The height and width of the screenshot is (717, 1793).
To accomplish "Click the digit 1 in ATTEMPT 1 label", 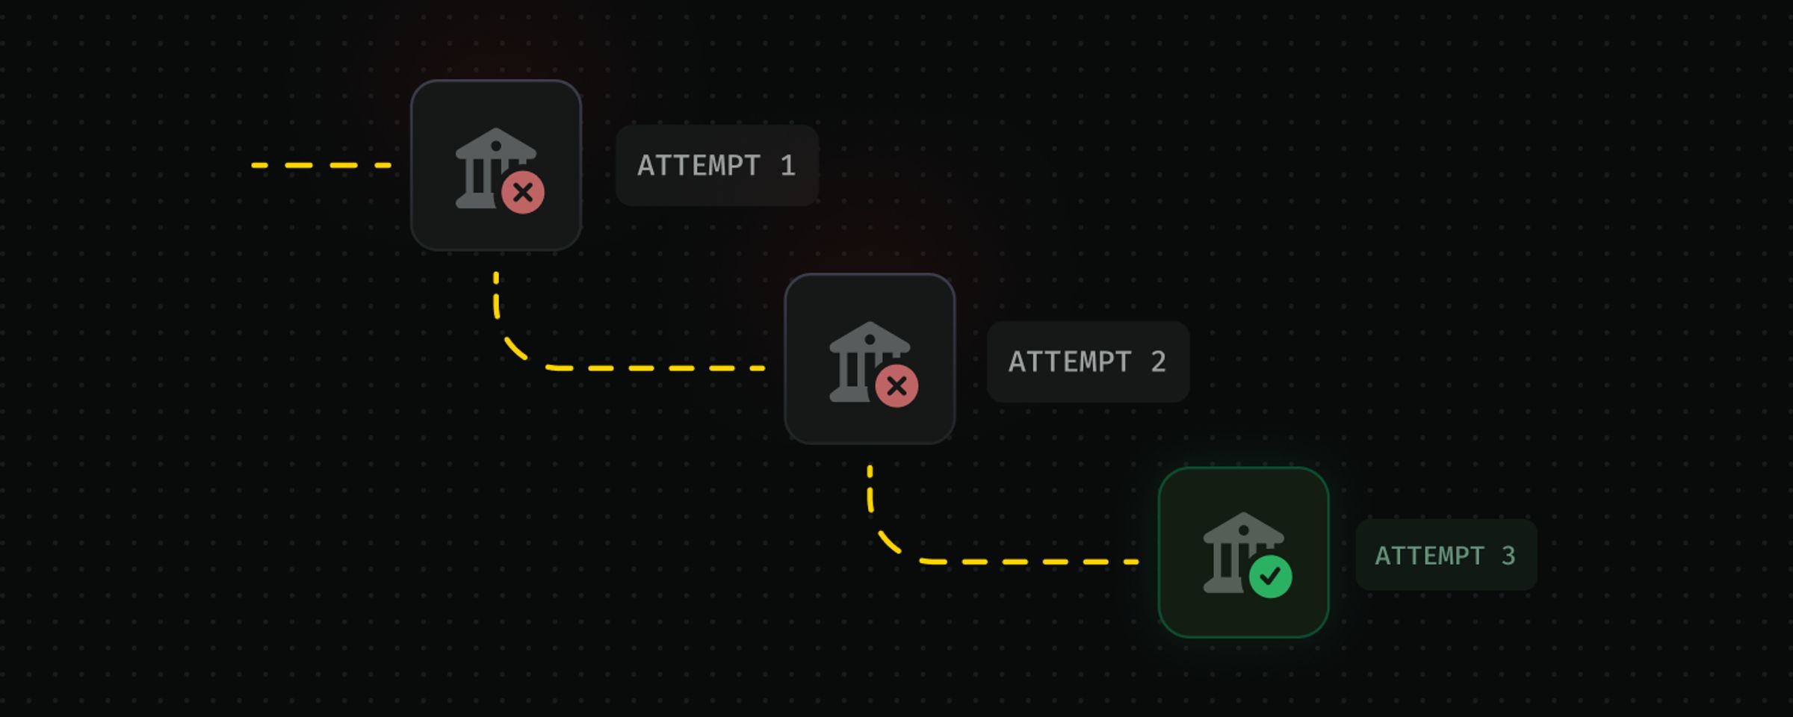I will click(787, 165).
